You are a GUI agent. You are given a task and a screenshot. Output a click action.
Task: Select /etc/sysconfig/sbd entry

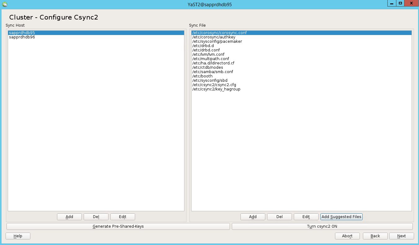tap(301, 80)
